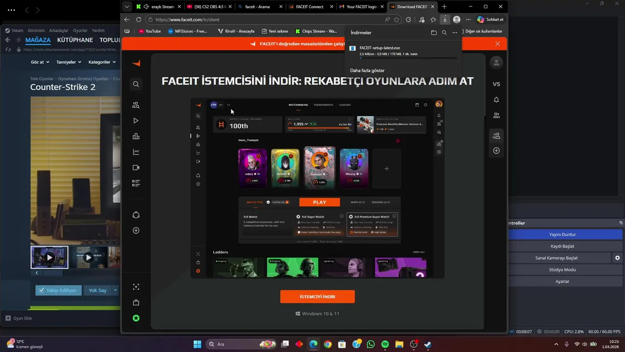Screen dimensions: 625x352
Task: Expand Kategoriler dropdown in Steam
Action: 102,62
